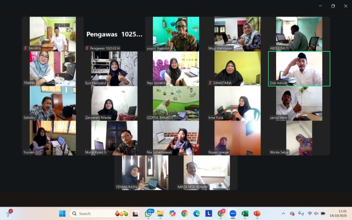
Task: Click DINASTARIA's muted video tile
Action: pos(237,69)
